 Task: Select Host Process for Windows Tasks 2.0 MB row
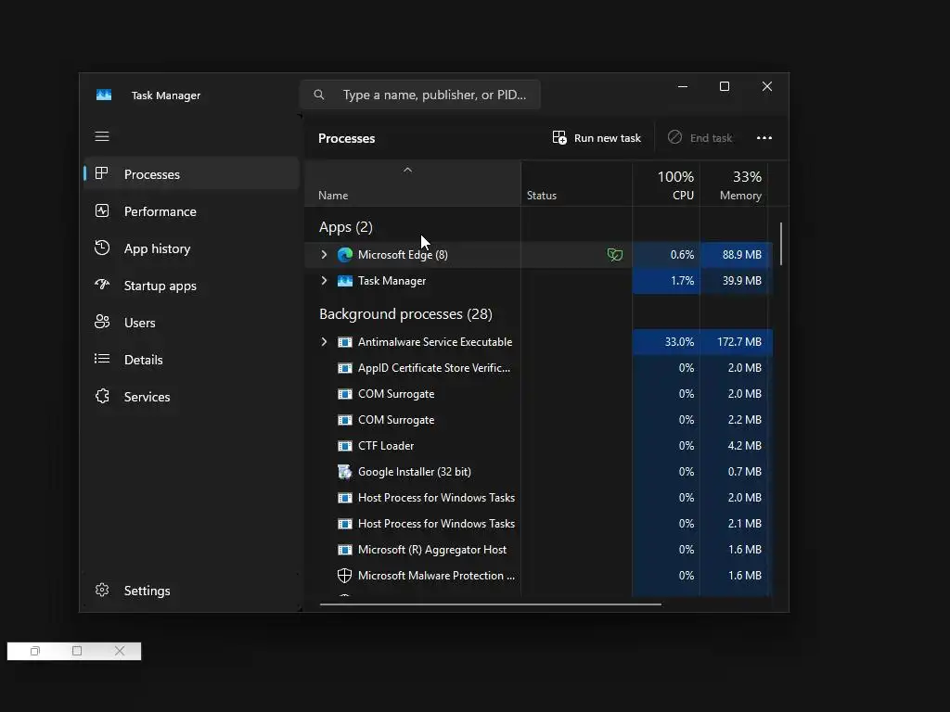[539, 498]
